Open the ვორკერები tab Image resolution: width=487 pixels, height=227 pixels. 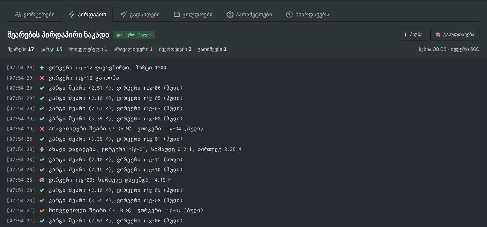(34, 15)
